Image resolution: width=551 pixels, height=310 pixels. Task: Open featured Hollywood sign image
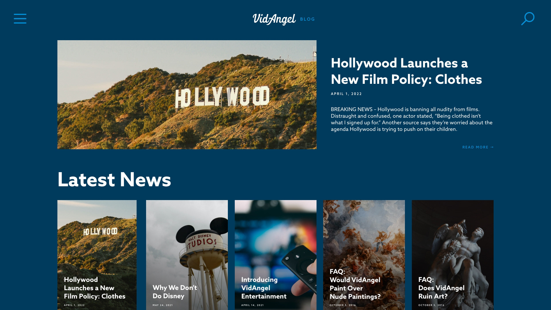click(x=187, y=95)
